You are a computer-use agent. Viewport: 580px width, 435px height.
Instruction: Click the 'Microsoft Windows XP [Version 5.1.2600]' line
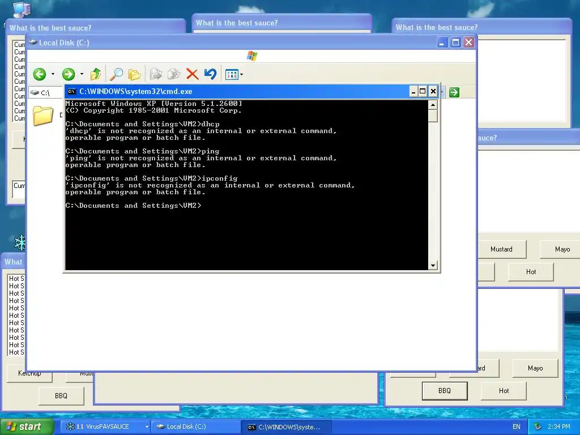[x=154, y=104]
